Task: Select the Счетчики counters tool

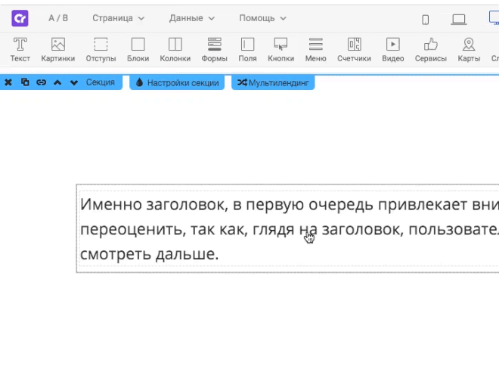Action: (x=354, y=50)
